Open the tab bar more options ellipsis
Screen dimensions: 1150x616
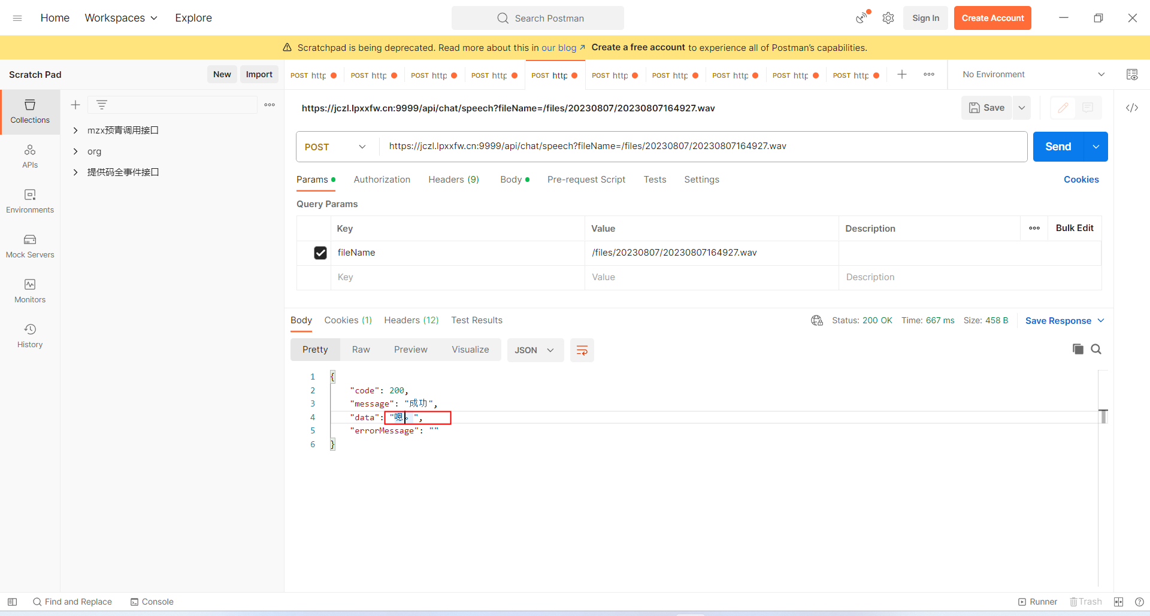(x=929, y=74)
